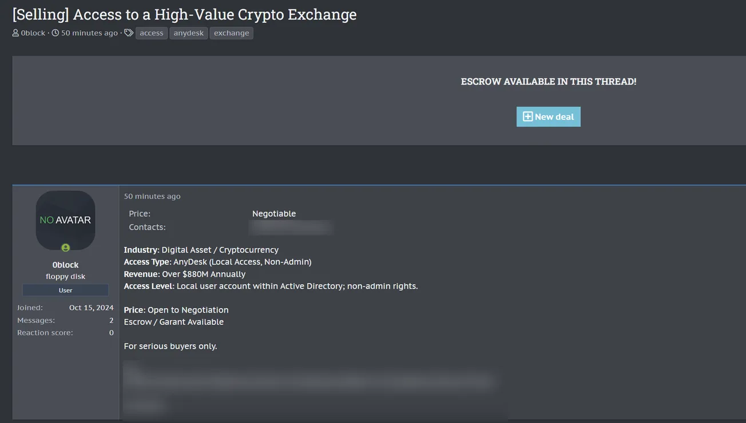This screenshot has height=423, width=746.
Task: Click the floppy disk user title
Action: tap(65, 276)
